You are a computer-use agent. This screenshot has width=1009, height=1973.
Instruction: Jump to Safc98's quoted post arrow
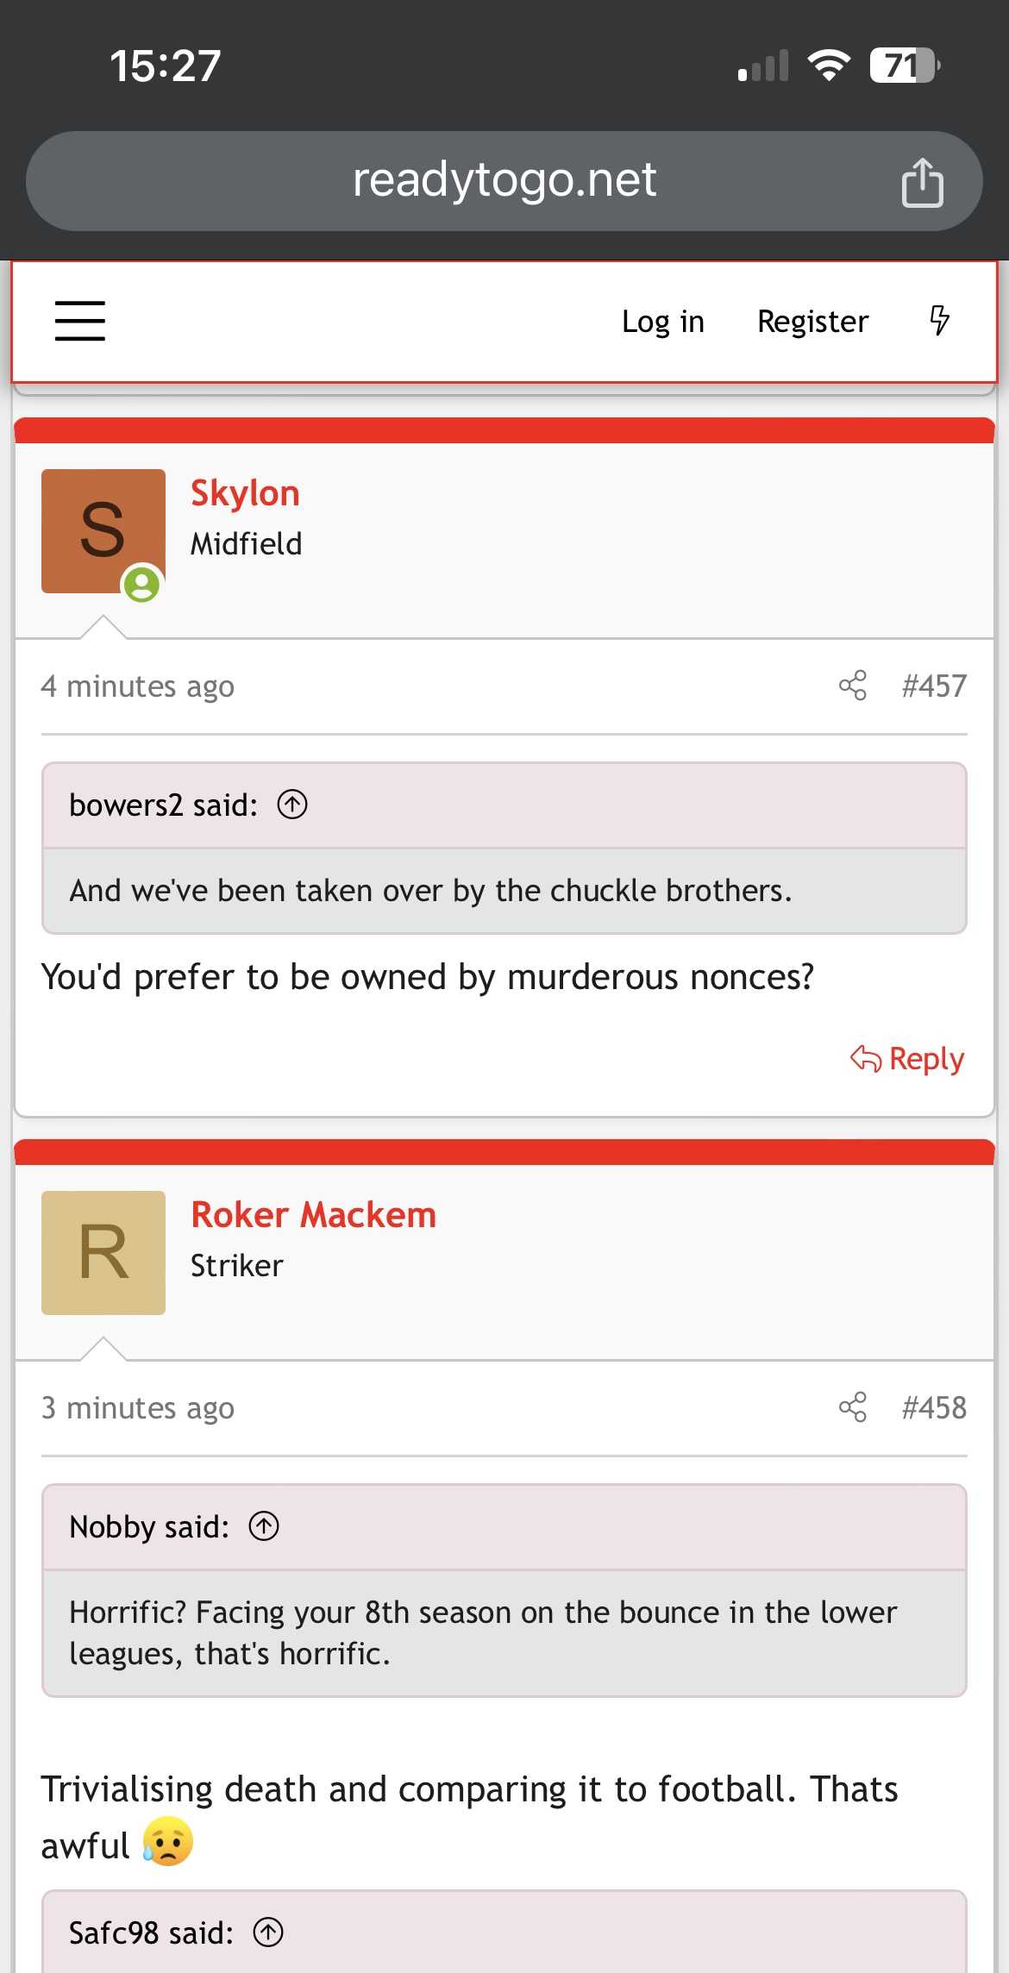(268, 1932)
